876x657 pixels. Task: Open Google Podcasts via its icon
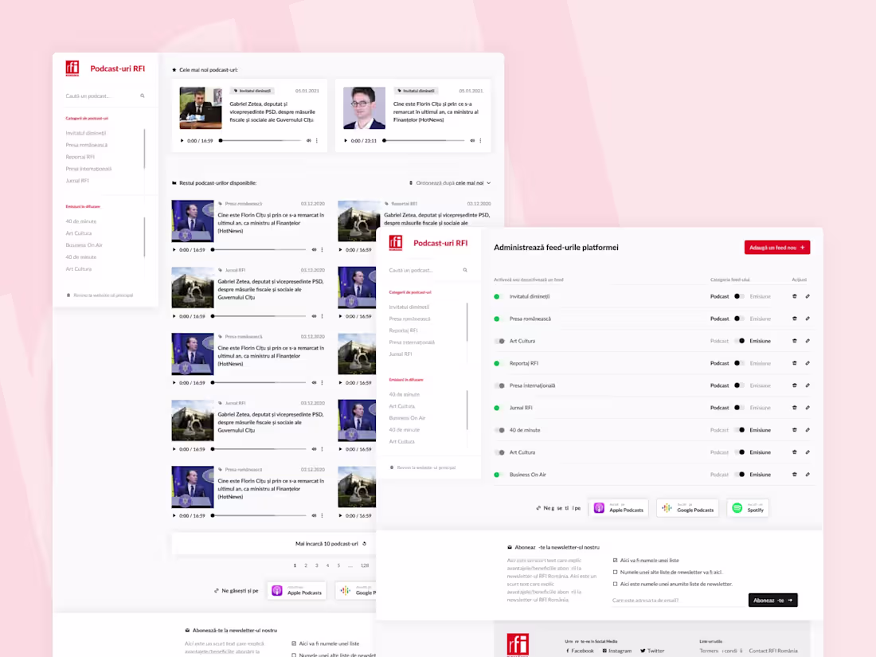pos(667,507)
